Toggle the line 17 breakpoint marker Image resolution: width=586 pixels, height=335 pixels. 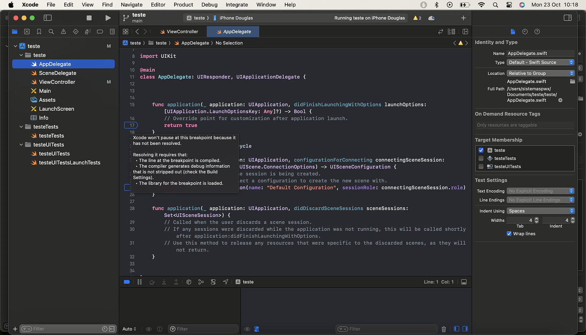pos(131,125)
